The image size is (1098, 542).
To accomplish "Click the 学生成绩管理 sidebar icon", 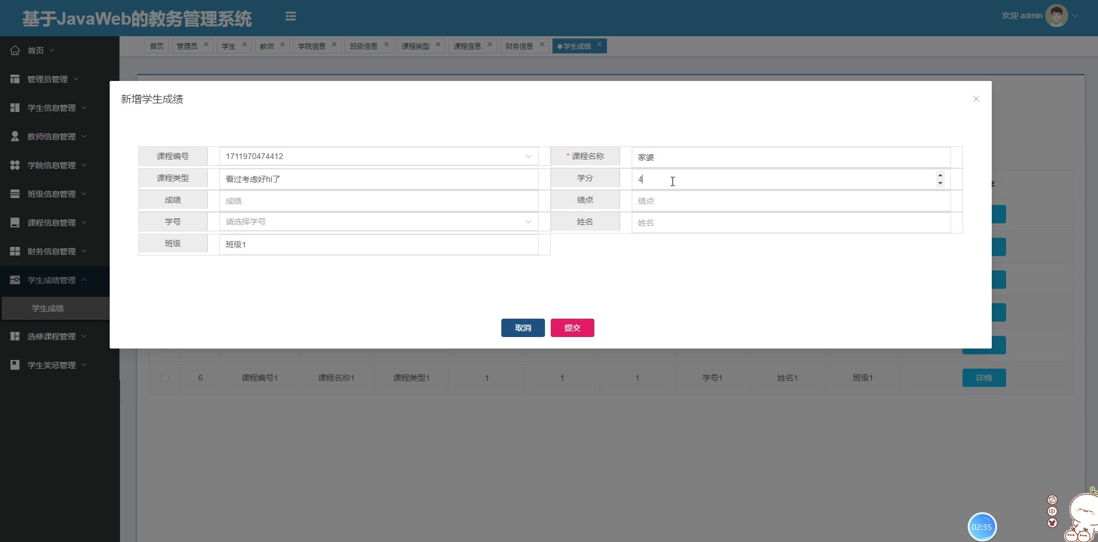I will (x=15, y=280).
